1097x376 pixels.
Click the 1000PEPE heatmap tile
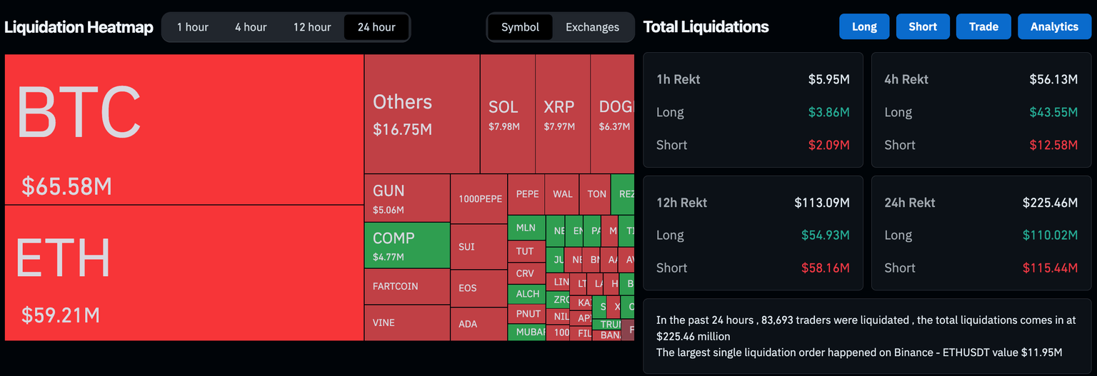pos(479,199)
